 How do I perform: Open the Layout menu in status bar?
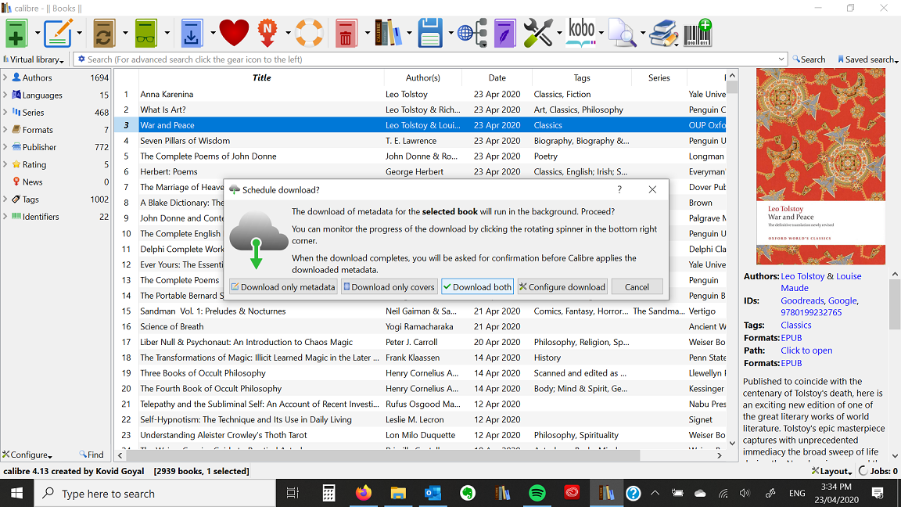coord(831,471)
